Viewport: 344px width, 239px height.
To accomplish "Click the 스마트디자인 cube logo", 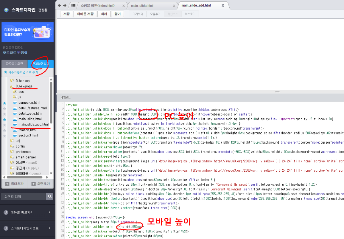I will (6, 10).
